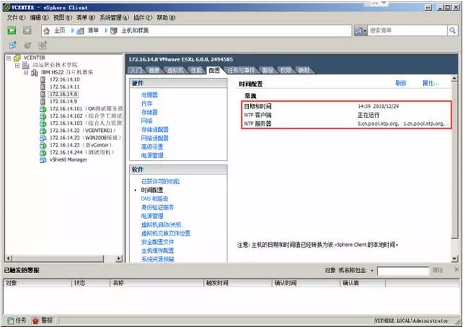Click VM icon beside vShield Manager
This screenshot has width=465, height=329.
coord(43,160)
